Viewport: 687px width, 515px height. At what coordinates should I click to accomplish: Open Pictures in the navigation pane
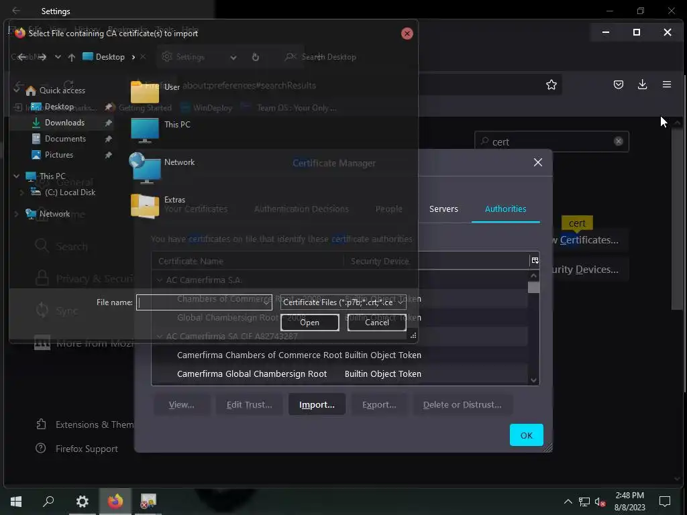[59, 155]
